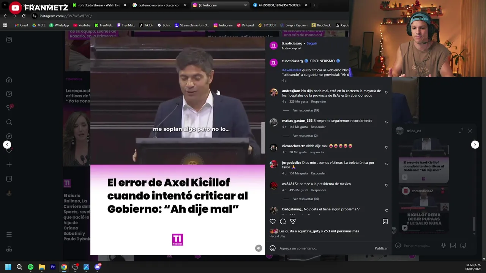Open a new browser tab
The height and width of the screenshot is (273, 486).
pos(315,5)
